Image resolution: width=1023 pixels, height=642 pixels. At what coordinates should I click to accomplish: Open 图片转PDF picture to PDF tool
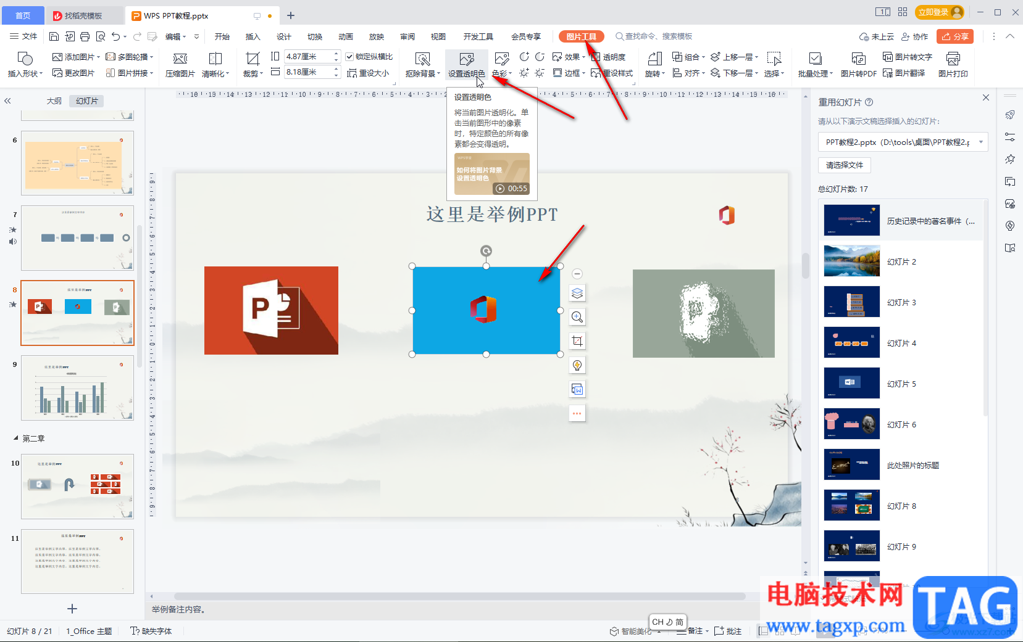(858, 65)
